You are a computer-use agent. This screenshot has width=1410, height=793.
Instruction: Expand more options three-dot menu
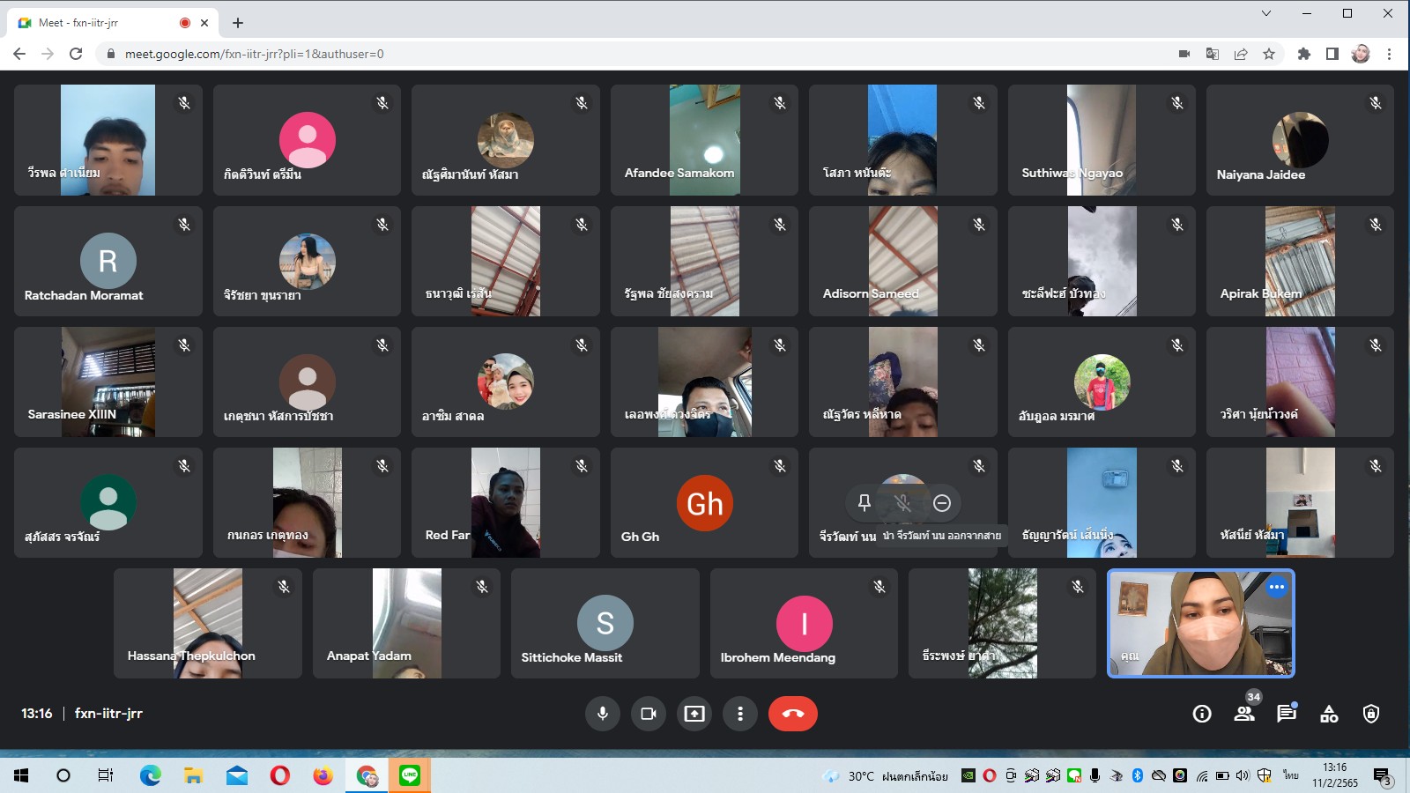point(740,714)
